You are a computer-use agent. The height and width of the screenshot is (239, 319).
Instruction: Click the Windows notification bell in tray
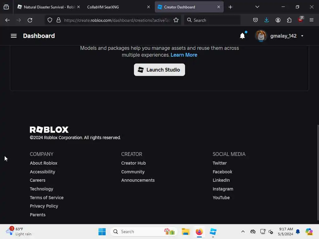pos(298,232)
